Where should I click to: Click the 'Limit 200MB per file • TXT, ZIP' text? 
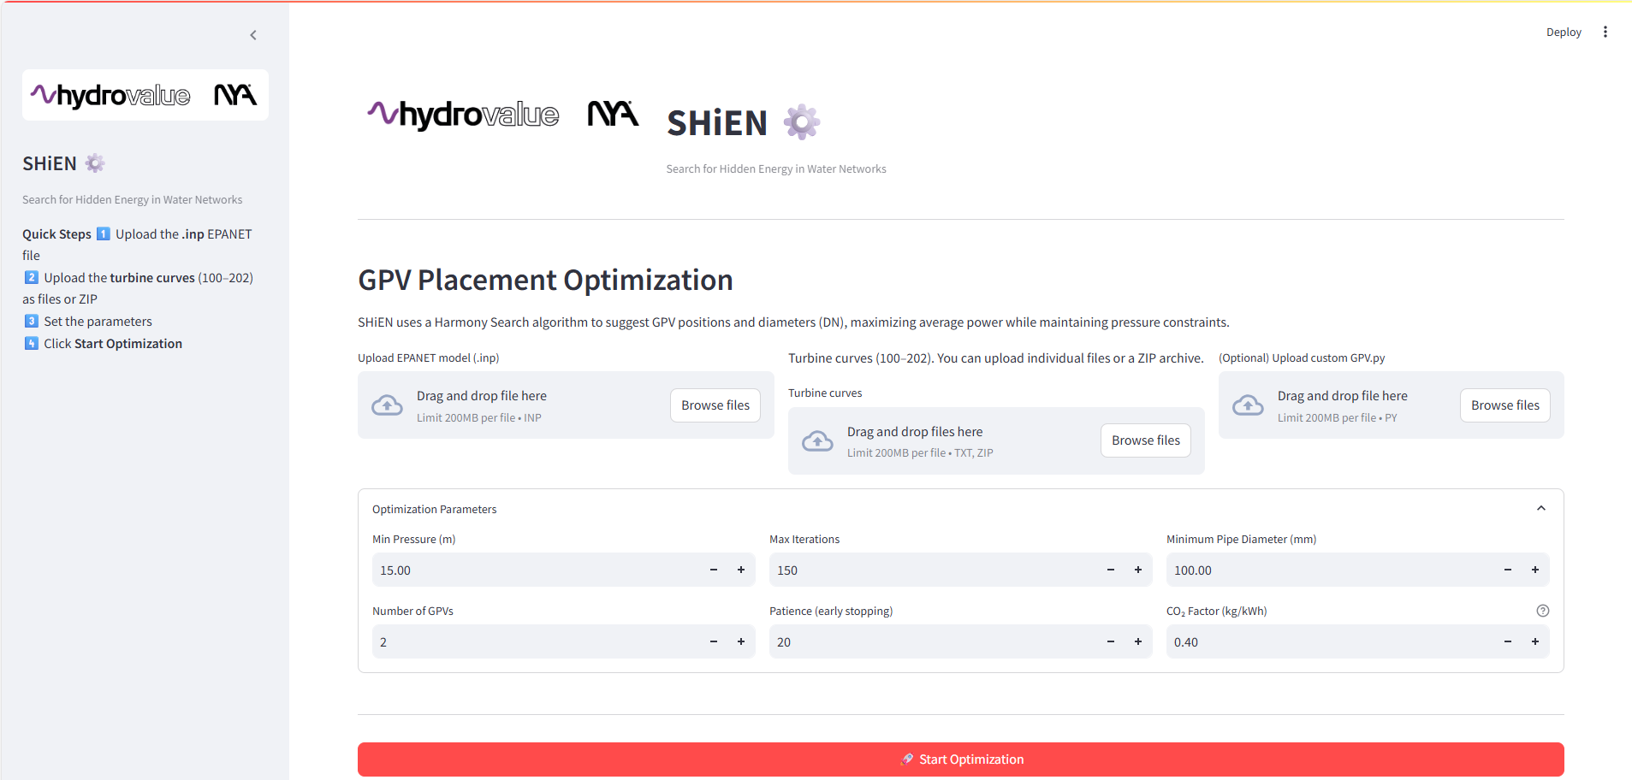coord(920,453)
